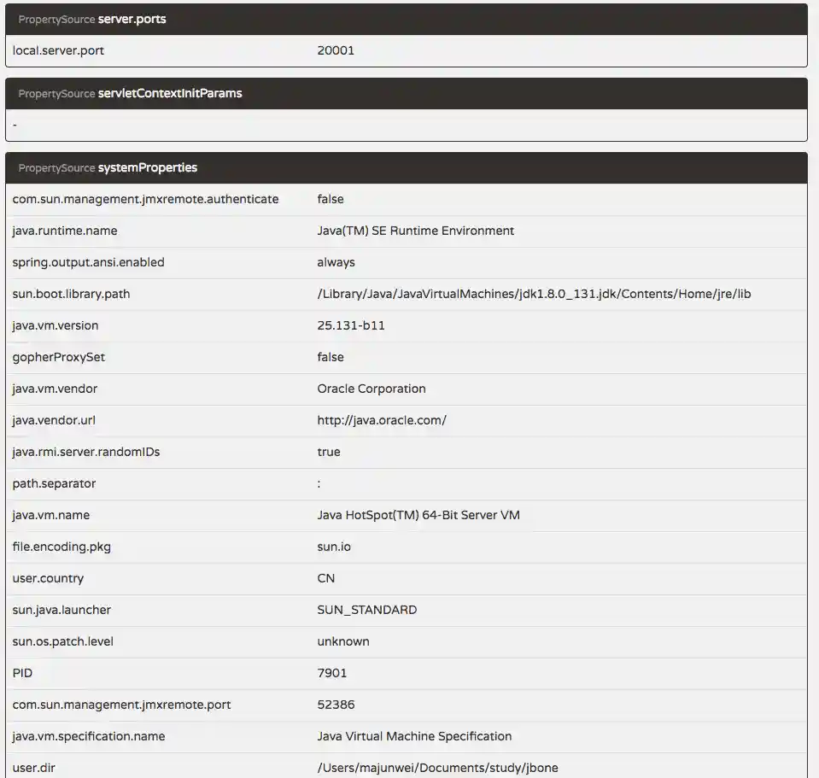The image size is (819, 778).
Task: Select the path.separator key
Action: (55, 483)
